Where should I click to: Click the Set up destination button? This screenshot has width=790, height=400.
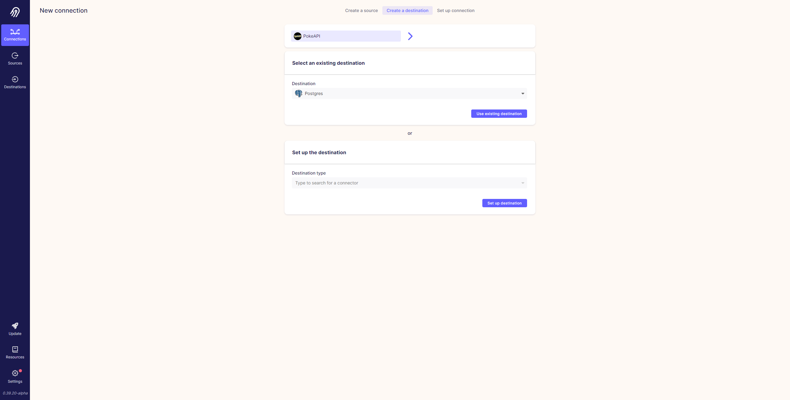coord(504,203)
